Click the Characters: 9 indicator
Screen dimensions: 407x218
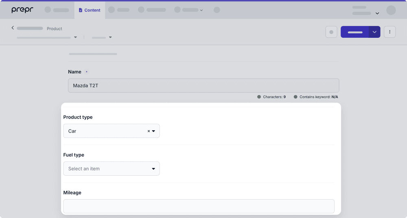[x=271, y=97]
